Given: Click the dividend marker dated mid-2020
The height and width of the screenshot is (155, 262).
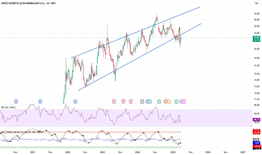Looking at the screenshot, I should [x=16, y=101].
